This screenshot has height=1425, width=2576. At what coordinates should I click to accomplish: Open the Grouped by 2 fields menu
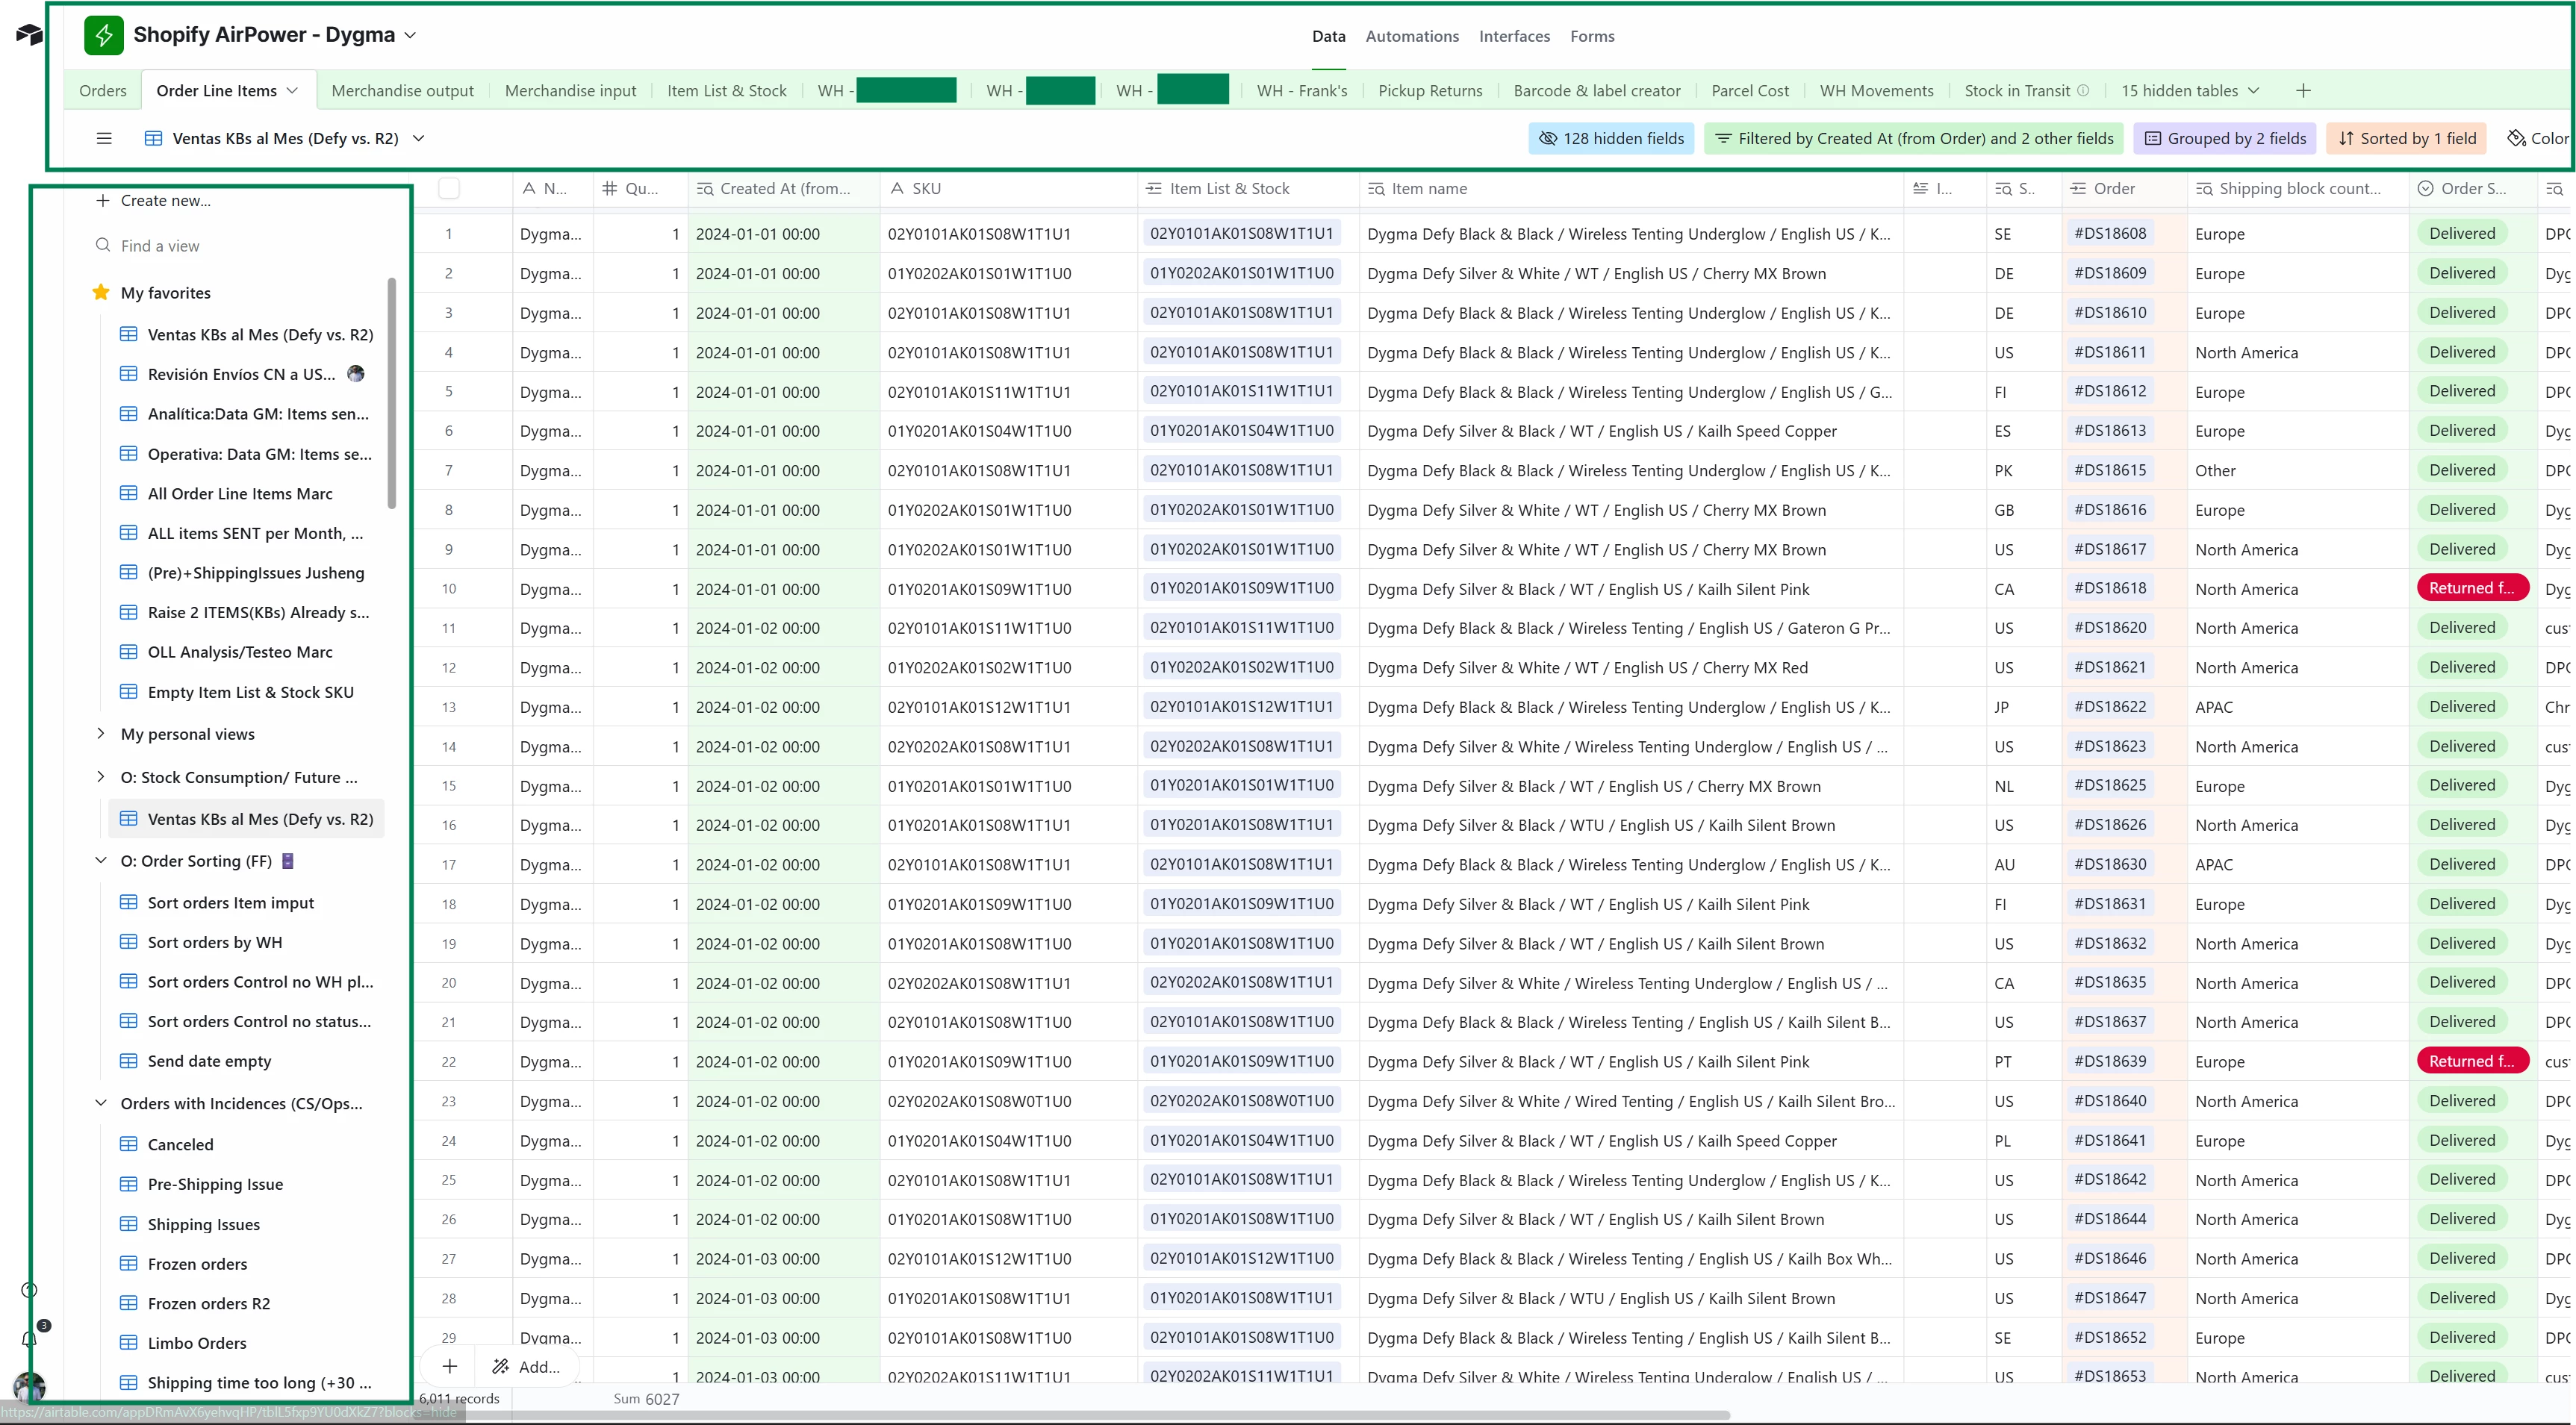2226,138
